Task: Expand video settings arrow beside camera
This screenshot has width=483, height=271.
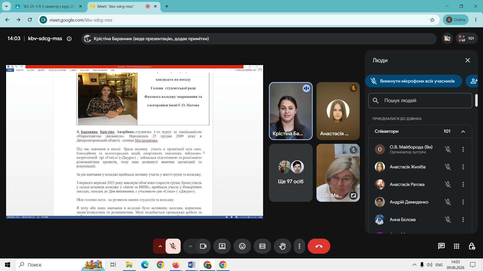Action: (x=190, y=246)
